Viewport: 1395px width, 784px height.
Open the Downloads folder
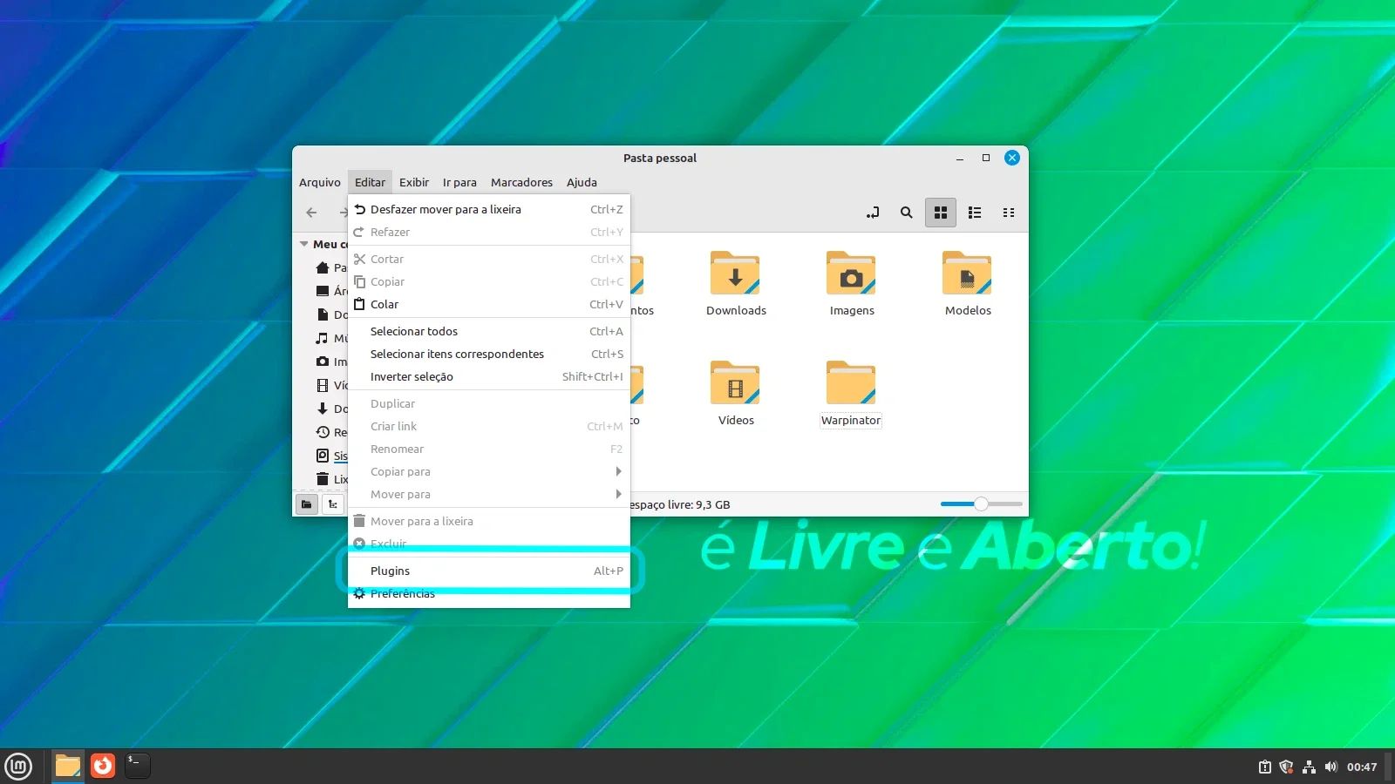click(x=736, y=274)
